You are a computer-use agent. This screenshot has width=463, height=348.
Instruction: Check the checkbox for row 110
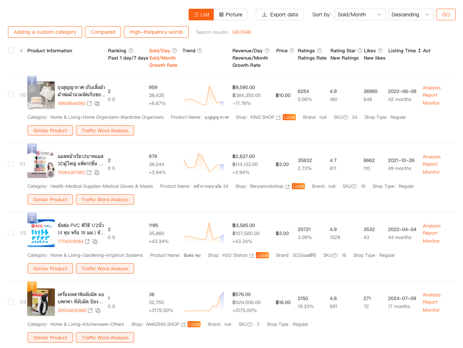click(x=11, y=95)
